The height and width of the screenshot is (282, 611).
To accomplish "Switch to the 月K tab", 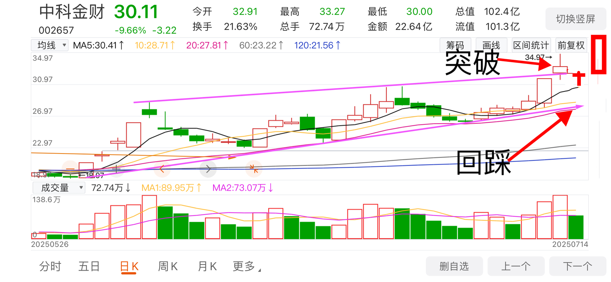I will click(x=207, y=266).
